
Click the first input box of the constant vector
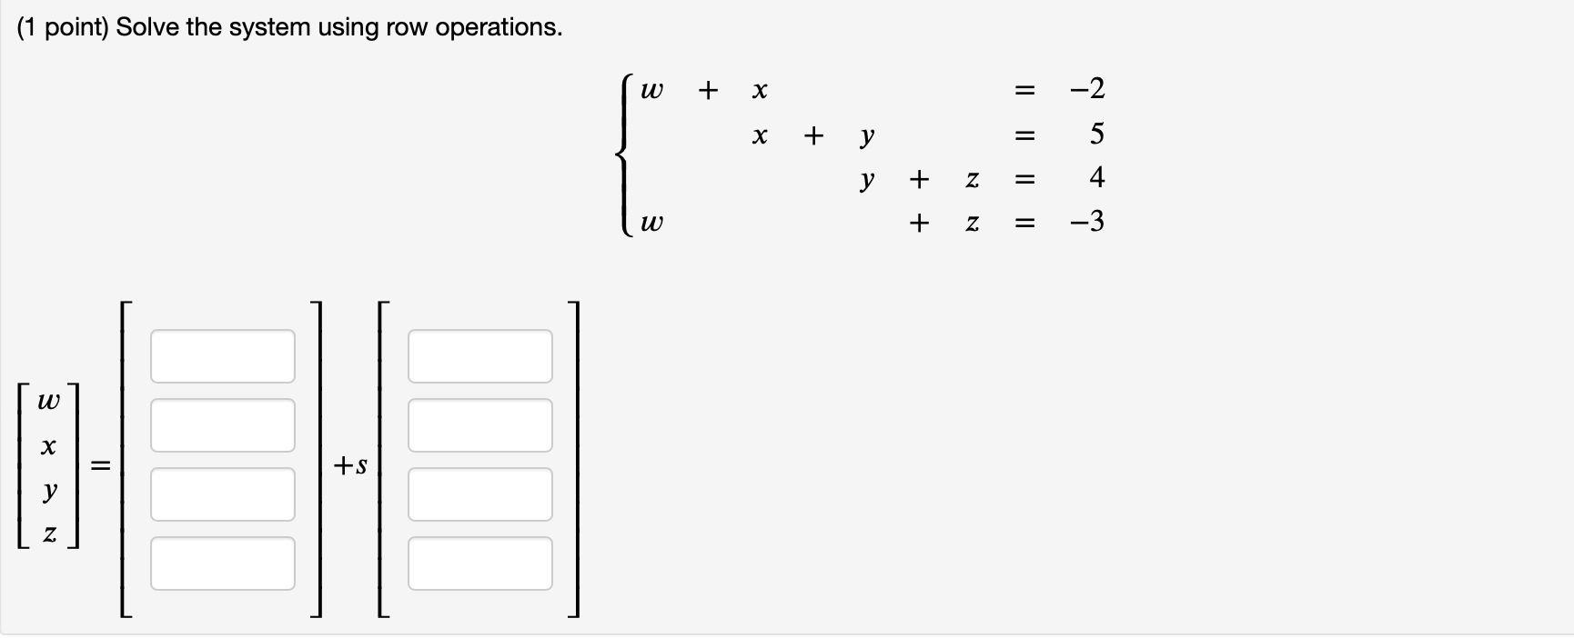(x=222, y=354)
